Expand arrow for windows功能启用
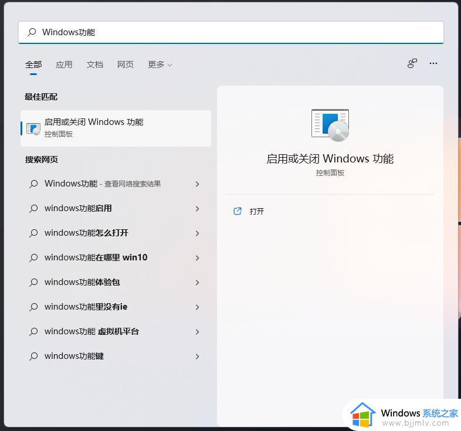The image size is (461, 431). pyautogui.click(x=197, y=209)
